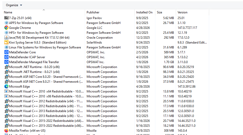Click the Visual C++ 2015-2022 (x64) icon
The height and width of the screenshot is (135, 243).
tap(6, 121)
